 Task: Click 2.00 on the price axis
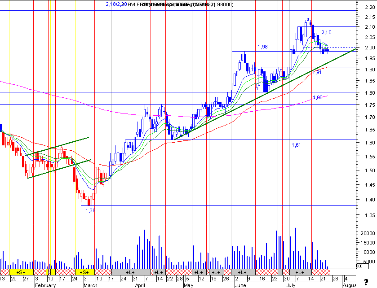370,48
